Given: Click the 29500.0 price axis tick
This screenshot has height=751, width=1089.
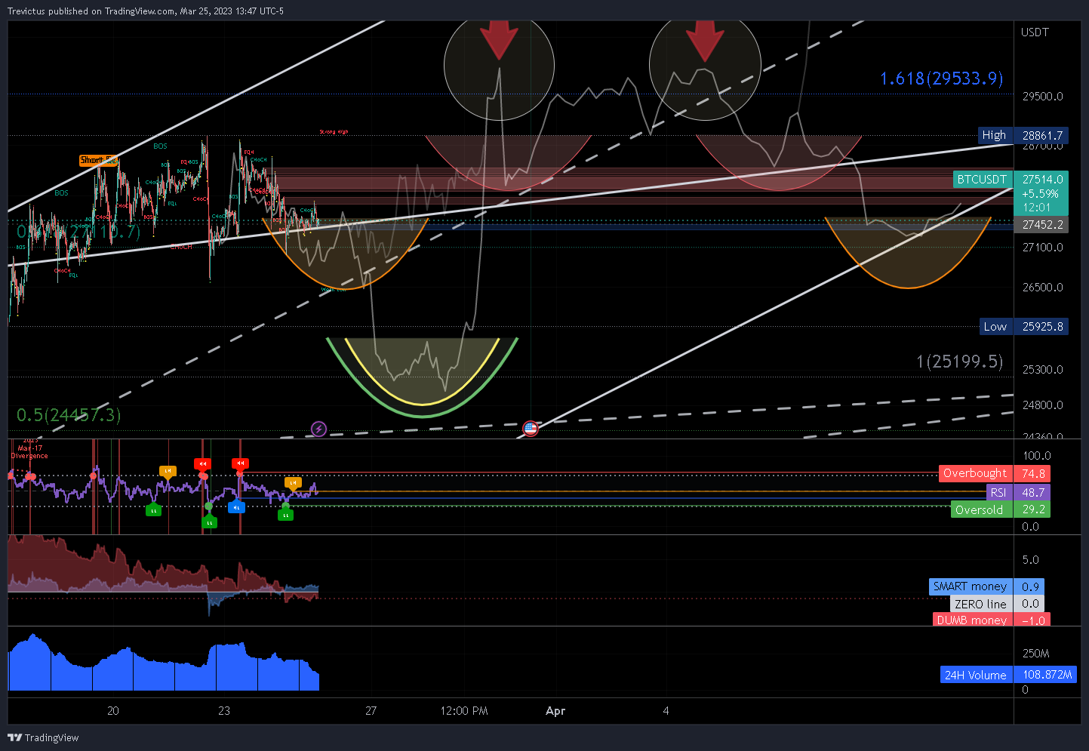Looking at the screenshot, I should coord(1042,97).
